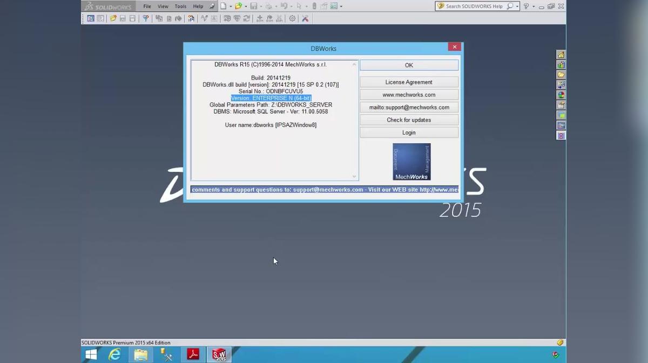Screen dimensions: 648x363
Task: Expand the New document dropdown arrow
Action: pos(230,7)
